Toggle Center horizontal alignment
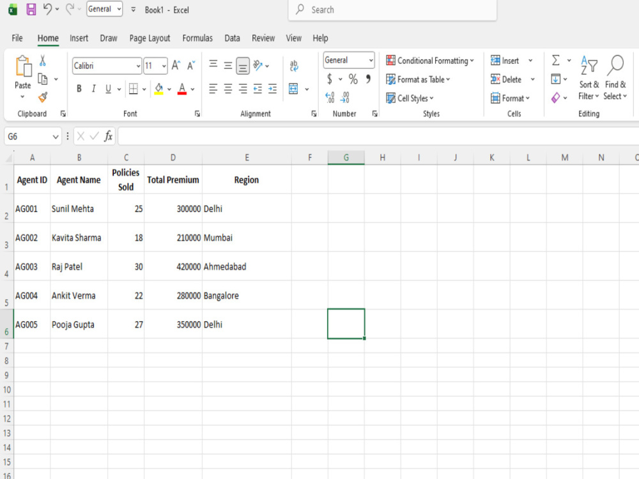Viewport: 639px width, 479px height. (228, 88)
